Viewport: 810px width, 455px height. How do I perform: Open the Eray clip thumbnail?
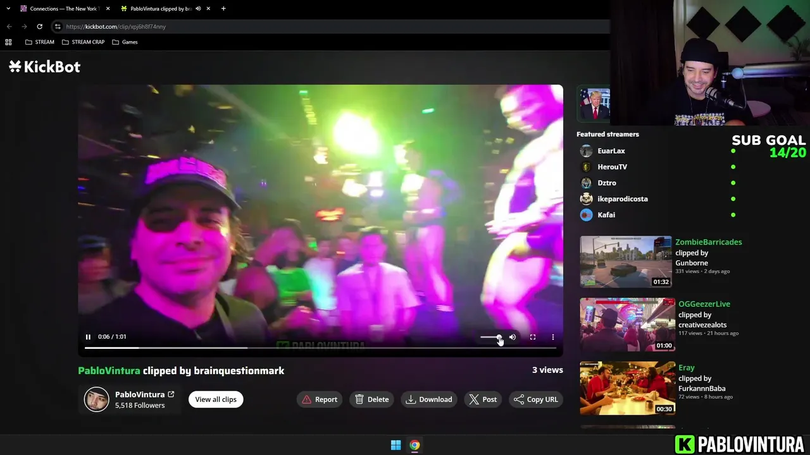[x=627, y=388]
